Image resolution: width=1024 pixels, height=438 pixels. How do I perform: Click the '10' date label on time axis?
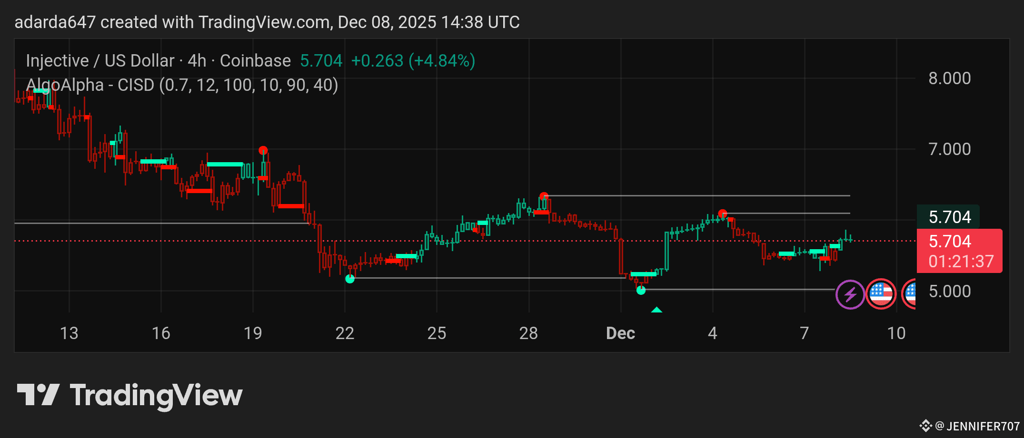point(896,333)
